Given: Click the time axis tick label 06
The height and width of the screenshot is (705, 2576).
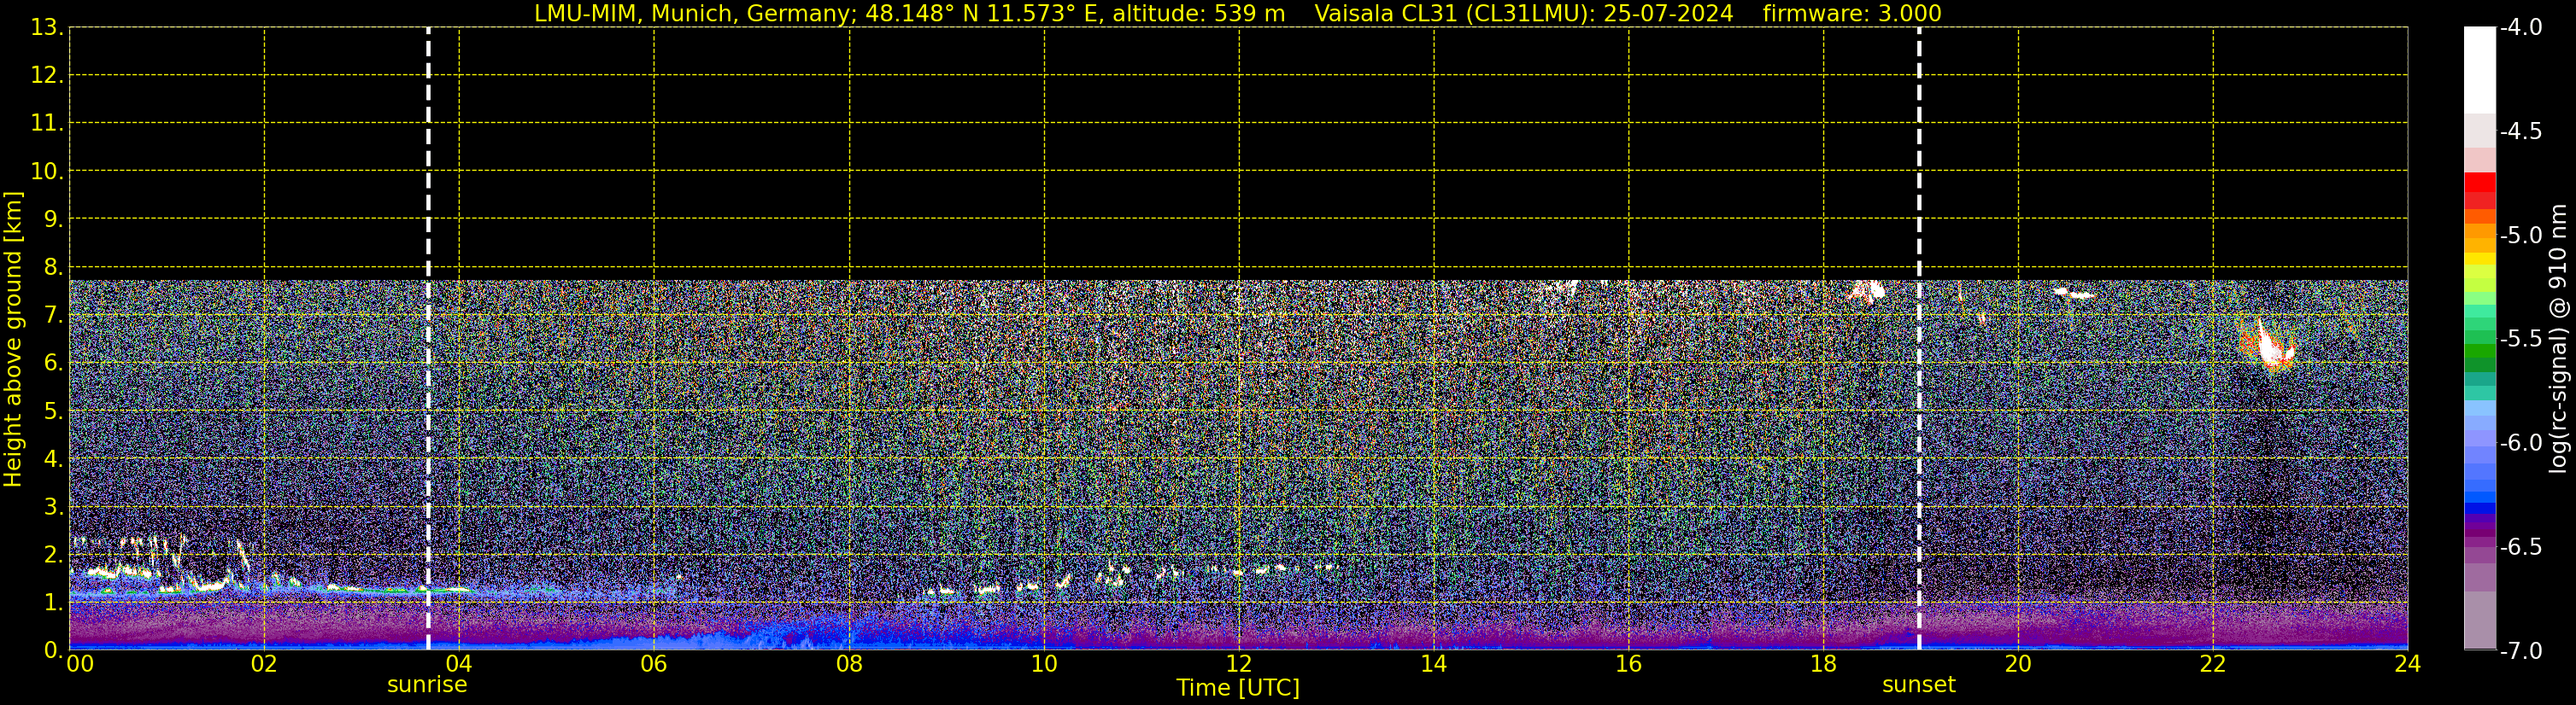Looking at the screenshot, I should (x=654, y=664).
